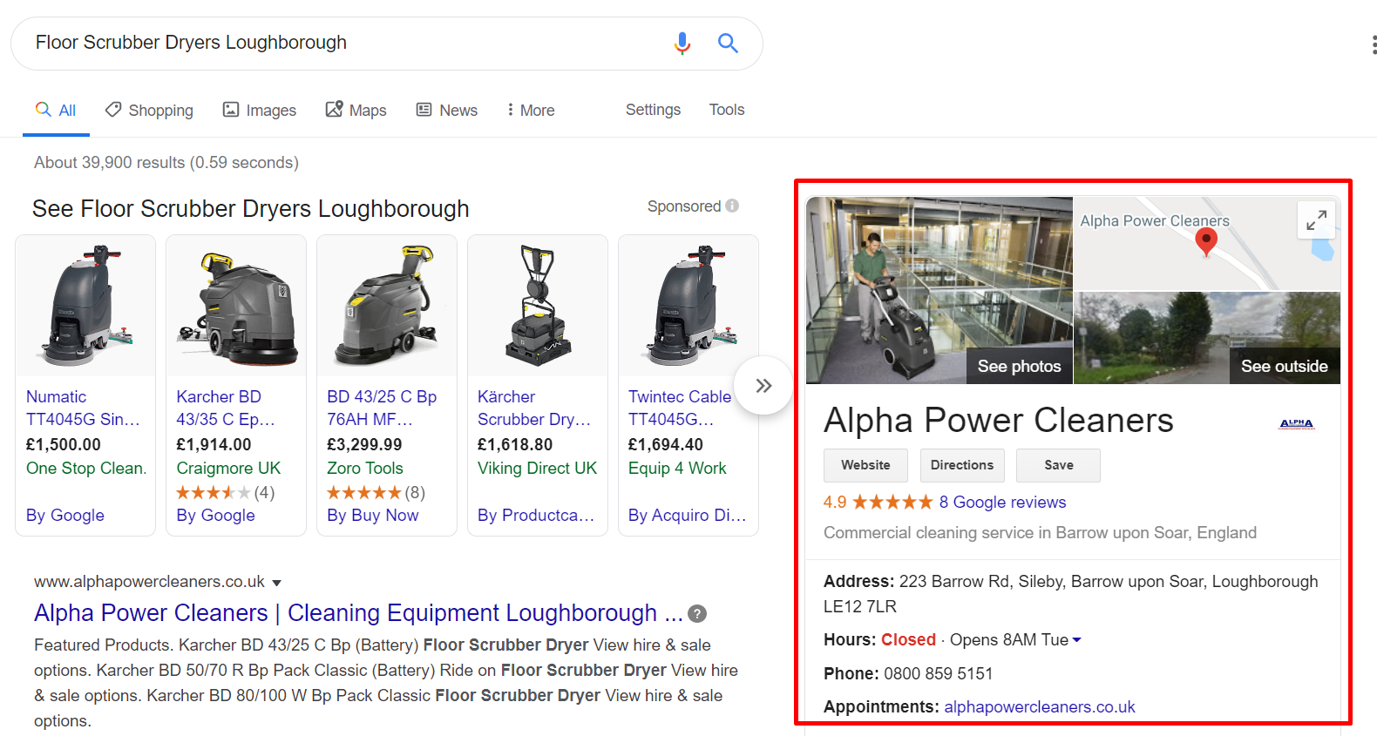The width and height of the screenshot is (1377, 736).
Task: Click the About 39,900 results text
Action: pos(166,163)
